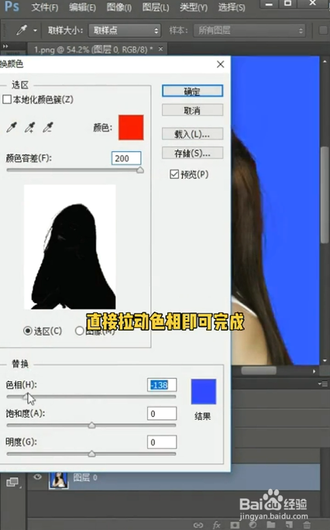This screenshot has height=530, width=330.
Task: Click the link layers icon at panel bottom
Action: [198, 525]
